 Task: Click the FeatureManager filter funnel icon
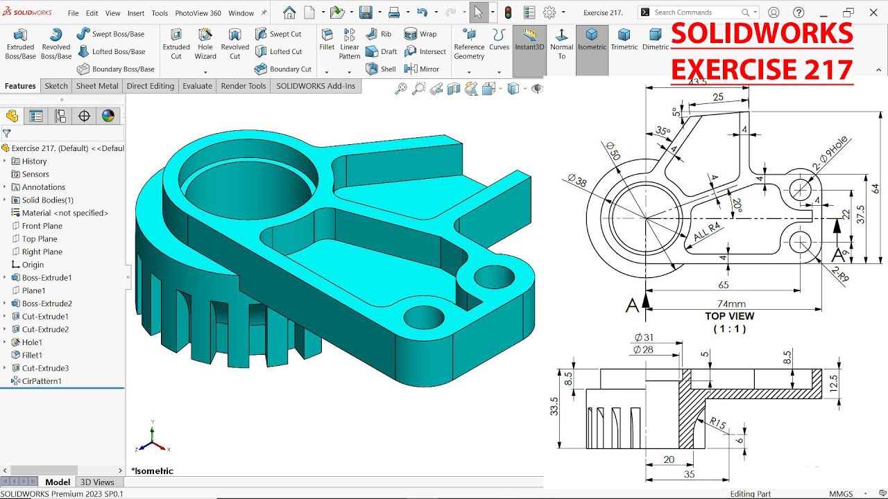6,133
